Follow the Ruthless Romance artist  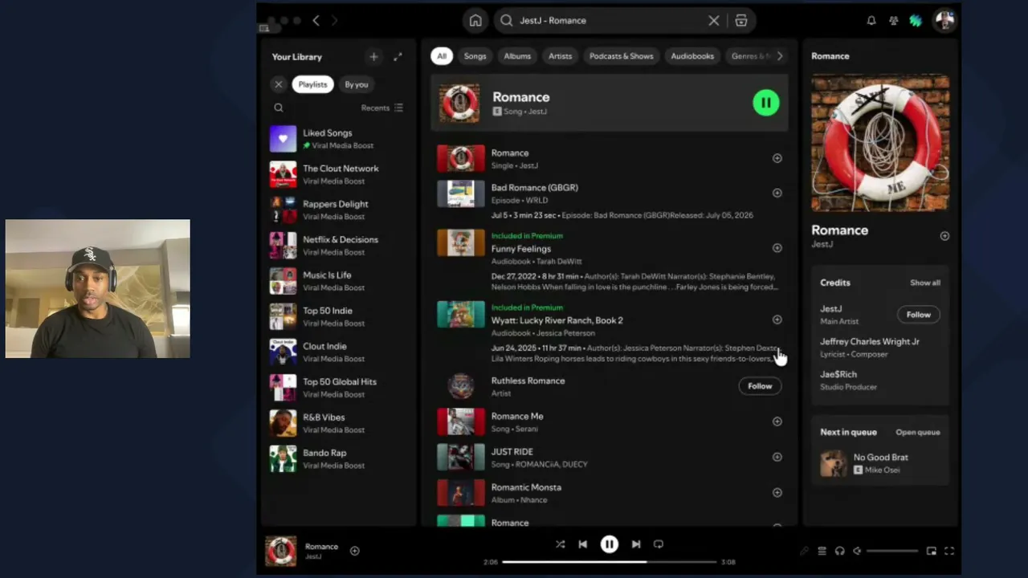pyautogui.click(x=760, y=386)
